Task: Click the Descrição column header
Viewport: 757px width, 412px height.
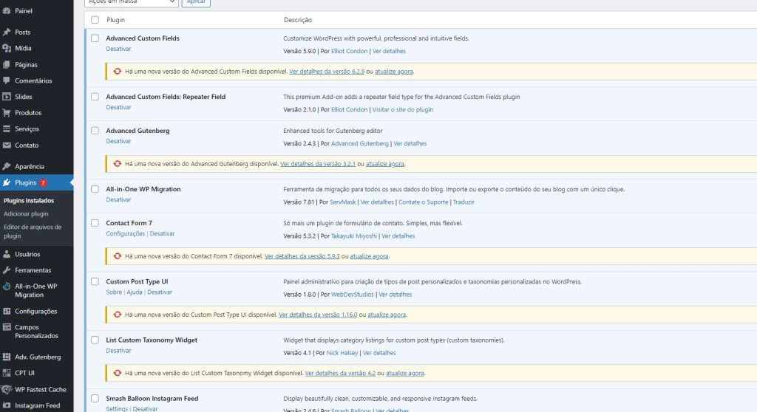Action: coord(297,20)
